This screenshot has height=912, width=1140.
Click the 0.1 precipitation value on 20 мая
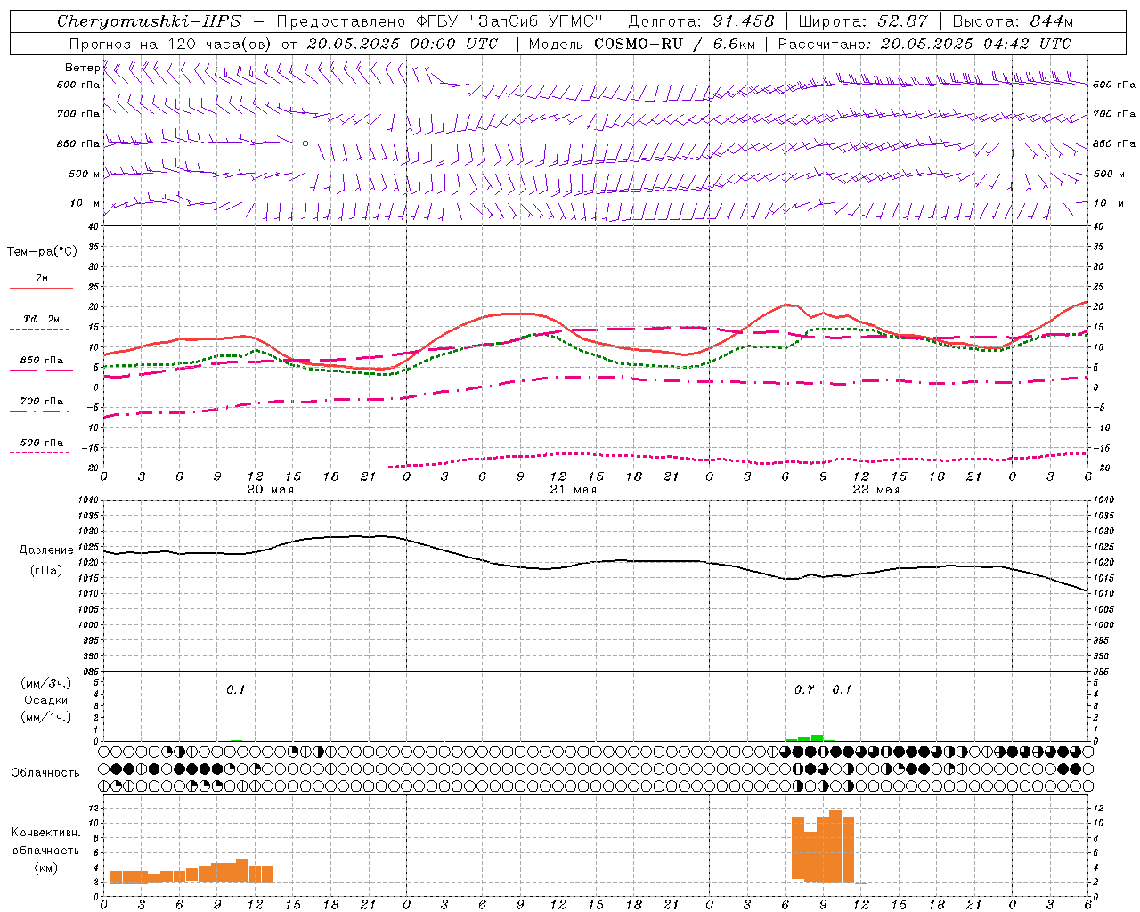(235, 689)
